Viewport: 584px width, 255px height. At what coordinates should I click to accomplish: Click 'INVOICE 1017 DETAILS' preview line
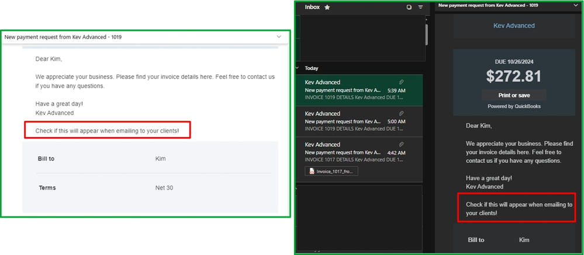(x=354, y=160)
